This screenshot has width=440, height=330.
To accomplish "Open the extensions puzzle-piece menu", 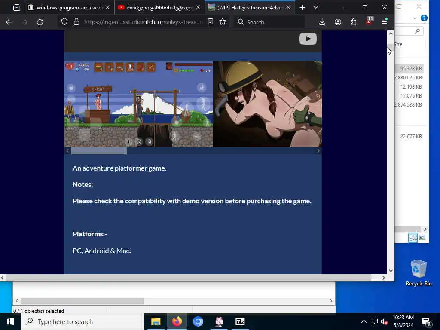I will (x=353, y=22).
